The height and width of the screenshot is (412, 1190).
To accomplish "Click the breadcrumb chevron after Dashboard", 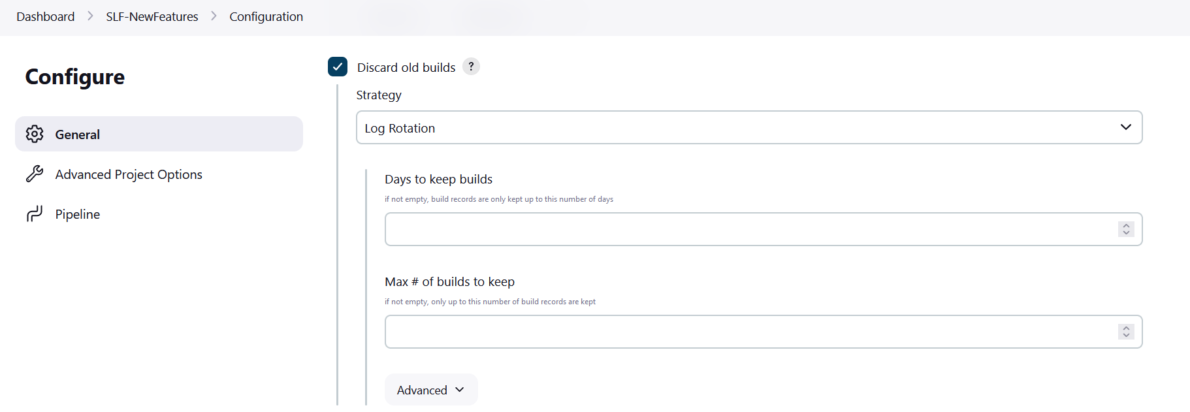I will click(90, 16).
